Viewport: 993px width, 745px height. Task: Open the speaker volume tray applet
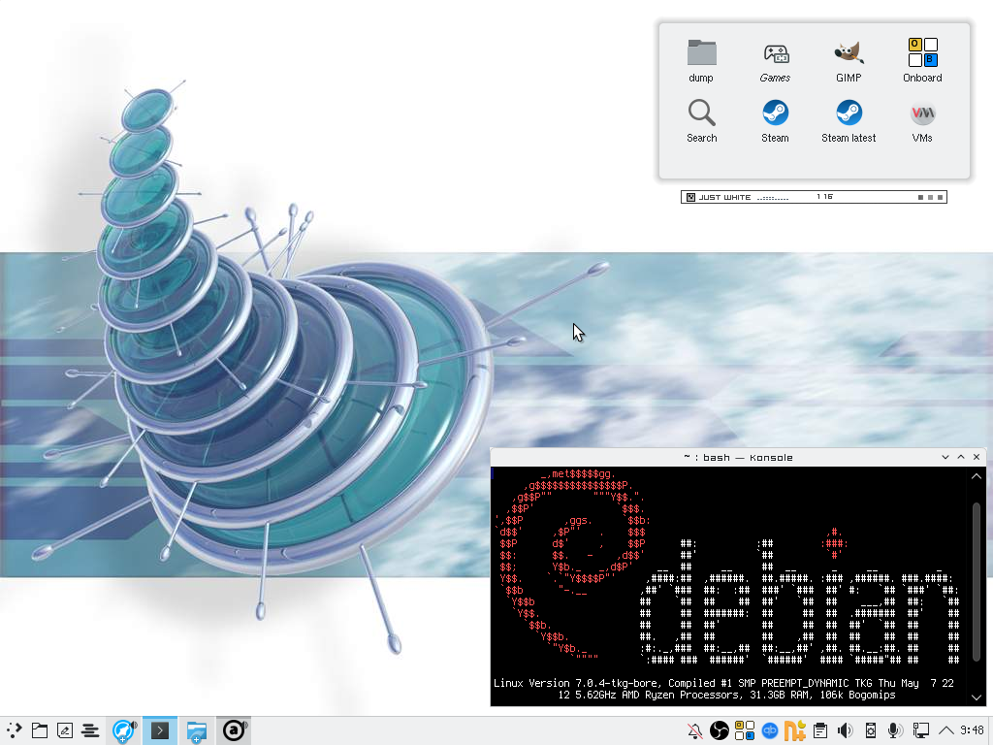point(846,730)
